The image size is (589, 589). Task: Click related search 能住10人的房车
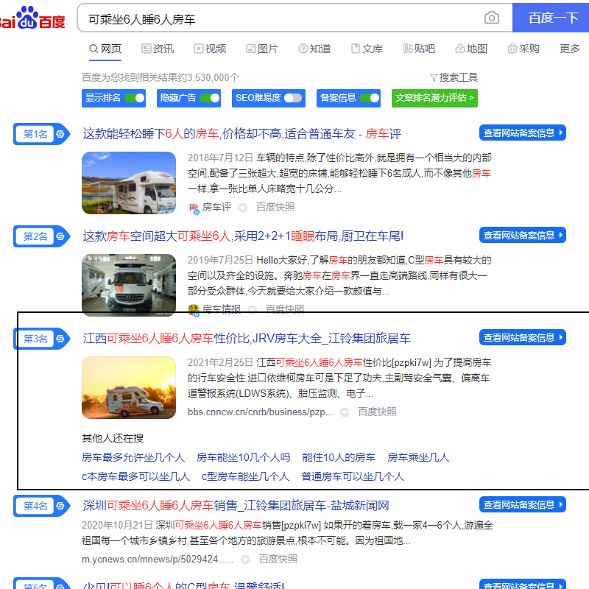[339, 457]
